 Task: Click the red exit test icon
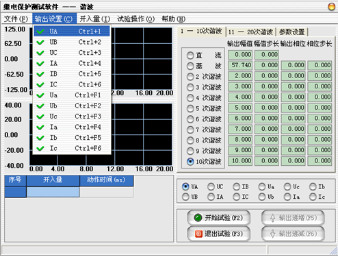click(198, 234)
